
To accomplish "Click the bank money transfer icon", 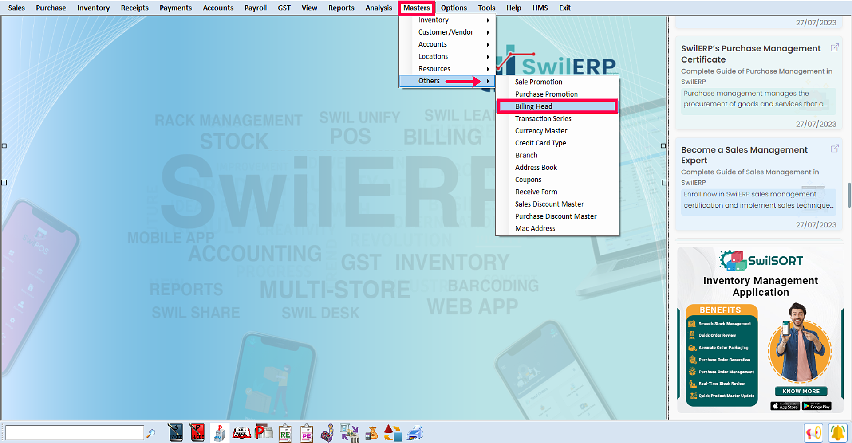I will 350,433.
